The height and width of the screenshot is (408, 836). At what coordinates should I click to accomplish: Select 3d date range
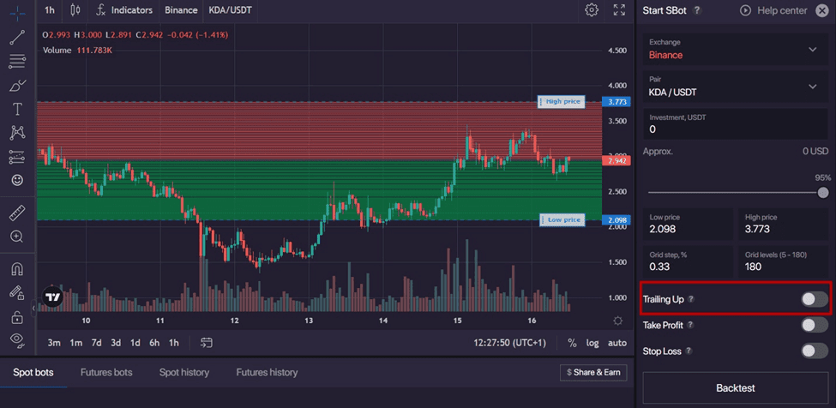coord(116,343)
